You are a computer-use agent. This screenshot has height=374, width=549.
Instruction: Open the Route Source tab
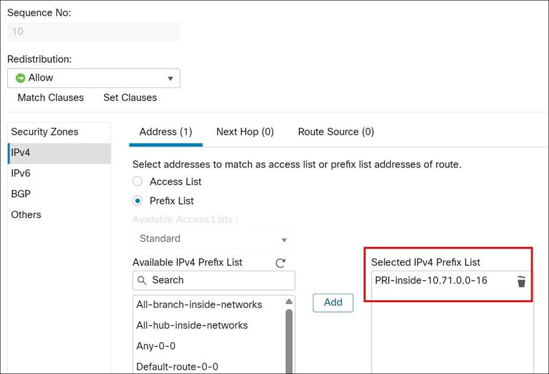click(x=336, y=132)
